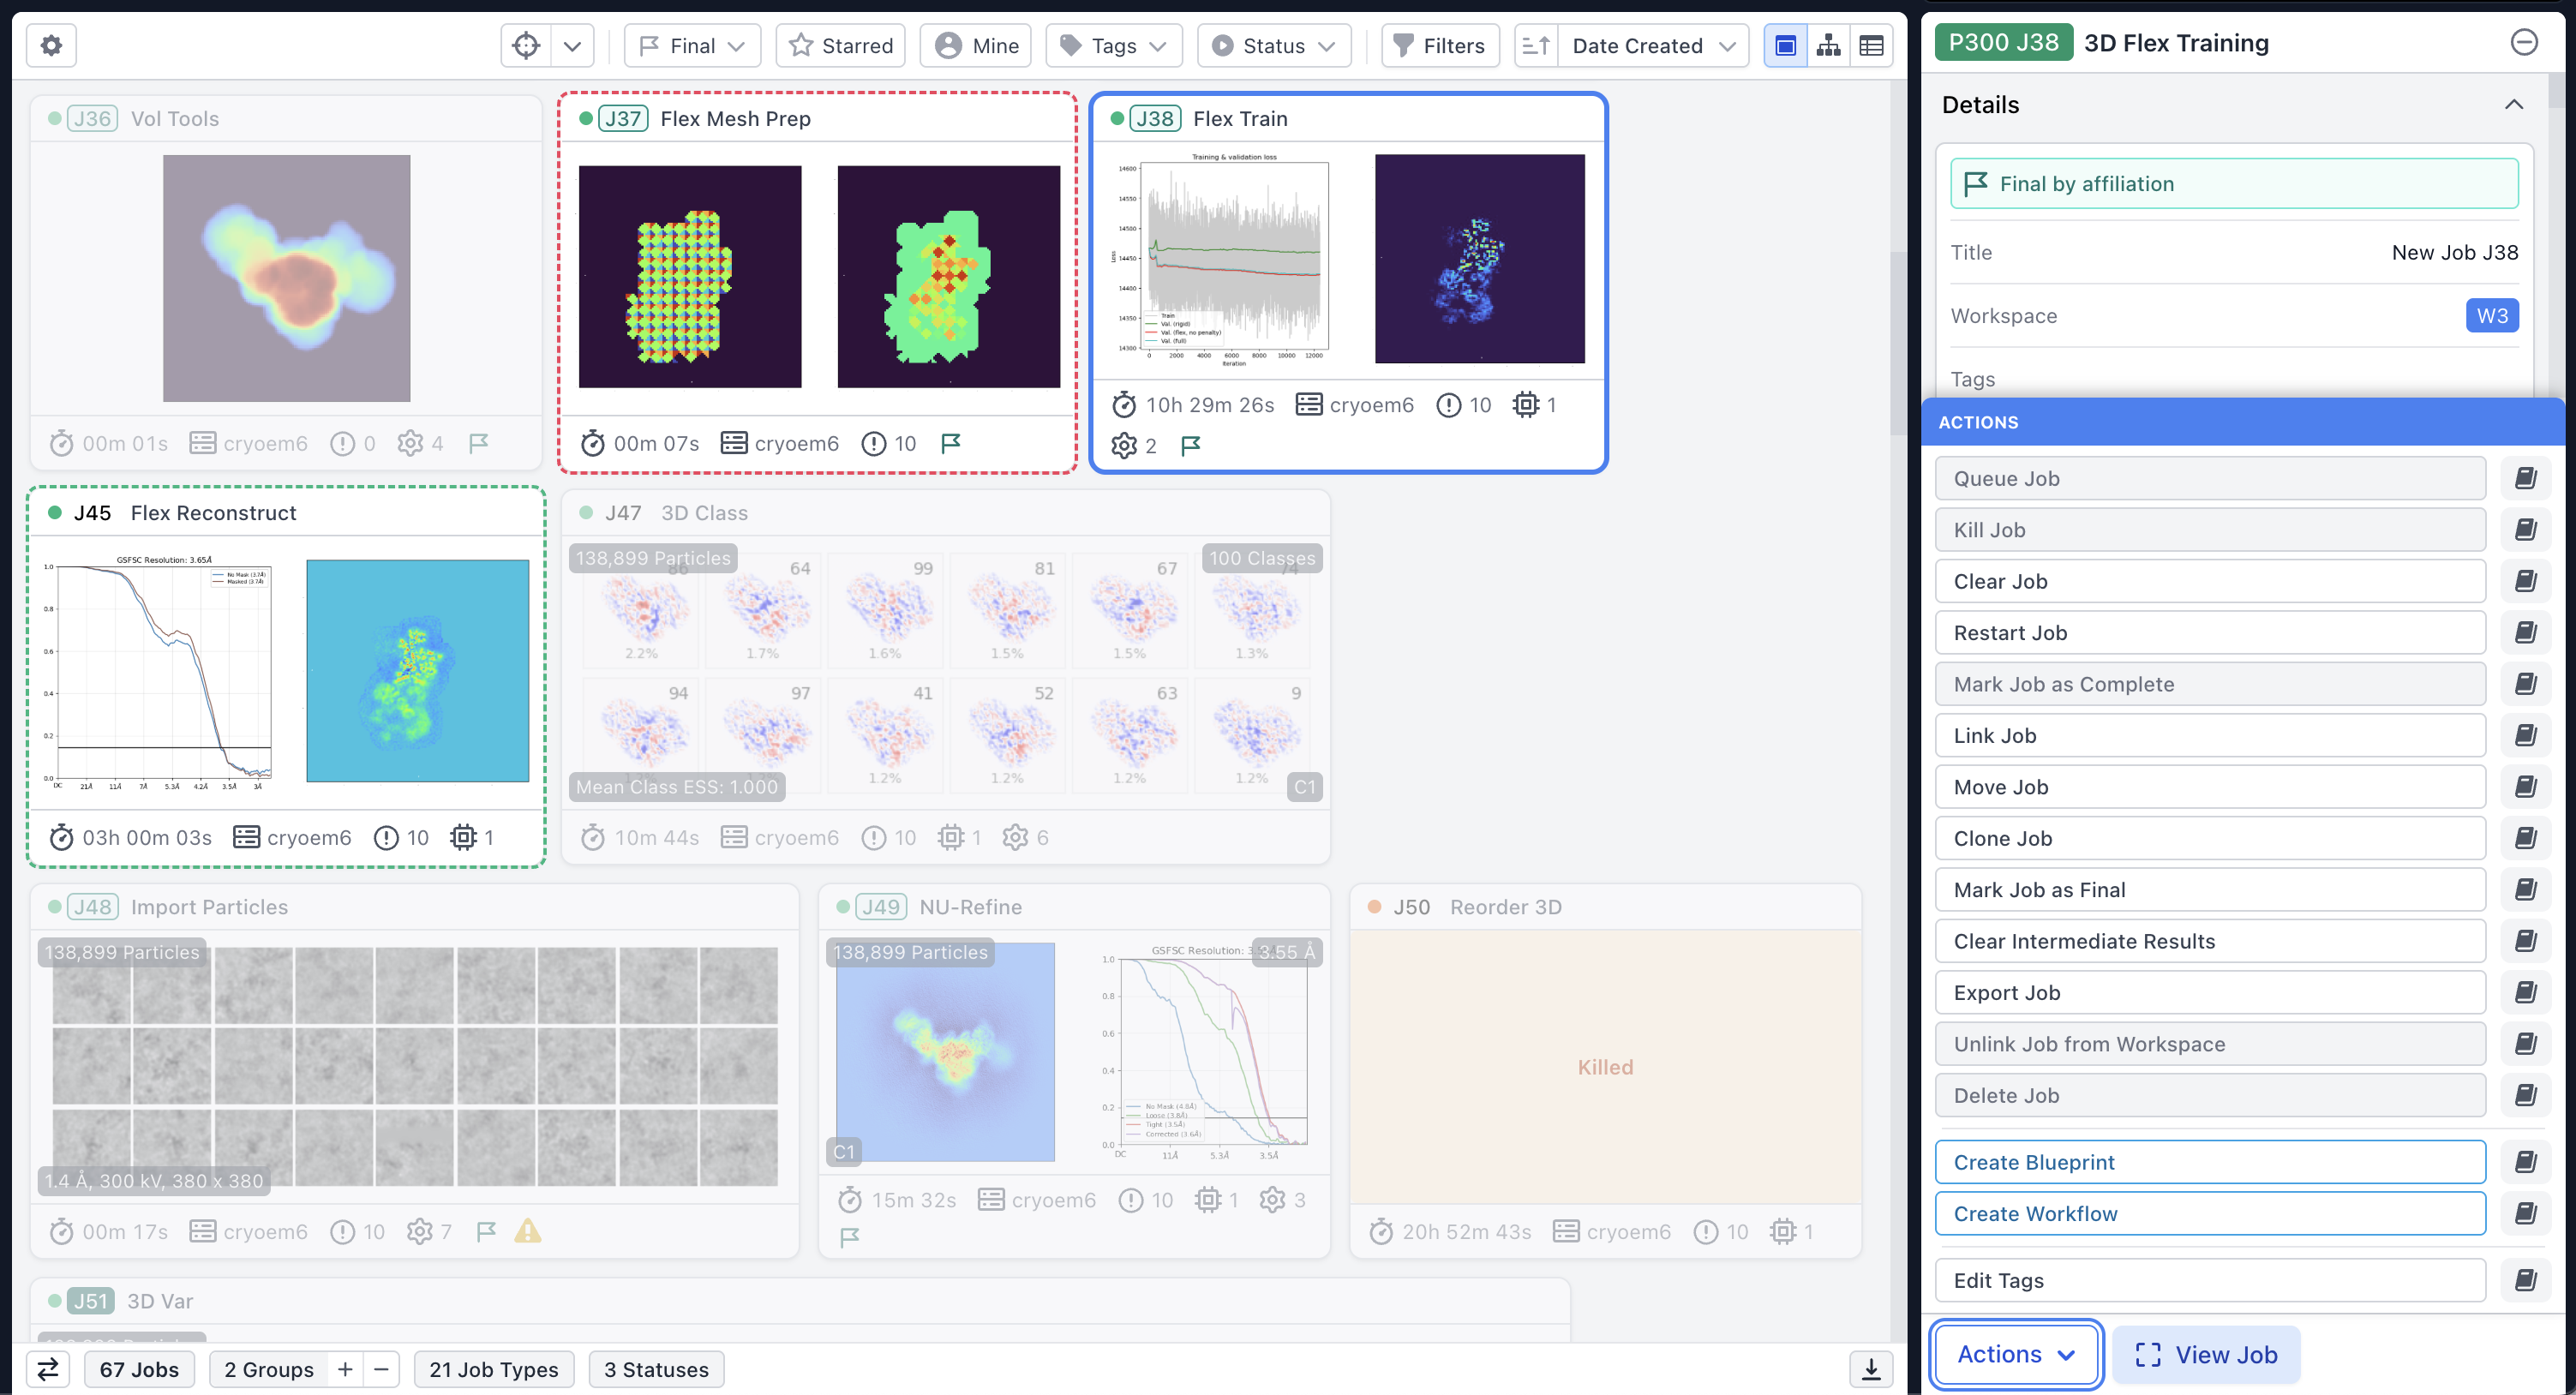Image resolution: width=2576 pixels, height=1395 pixels.
Task: Select the card view layout icon
Action: click(1785, 45)
